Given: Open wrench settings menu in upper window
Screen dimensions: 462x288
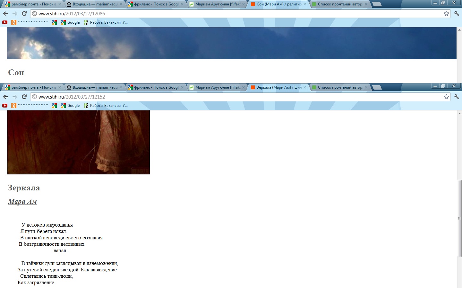Looking at the screenshot, I should [x=457, y=13].
